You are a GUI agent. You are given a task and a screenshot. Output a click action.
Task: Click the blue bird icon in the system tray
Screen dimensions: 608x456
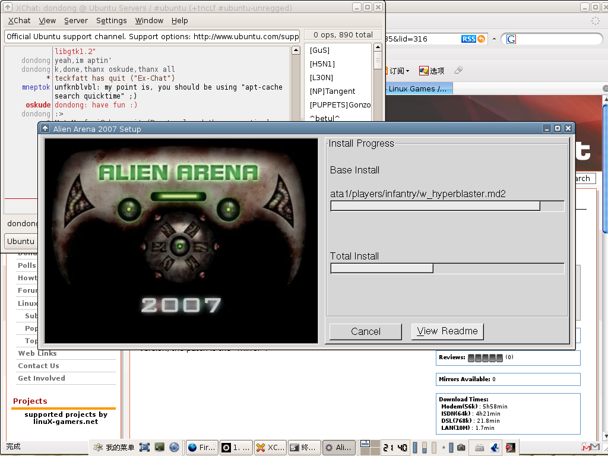pyautogui.click(x=495, y=448)
